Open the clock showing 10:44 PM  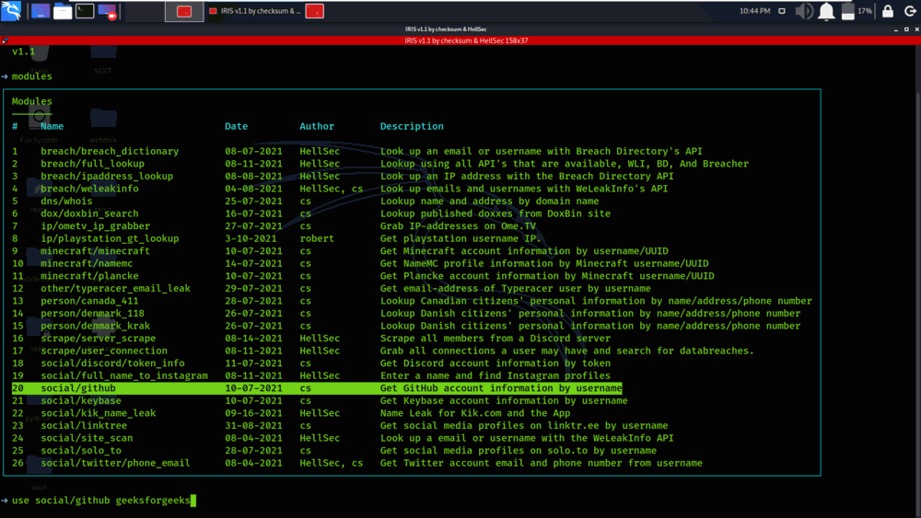(755, 11)
